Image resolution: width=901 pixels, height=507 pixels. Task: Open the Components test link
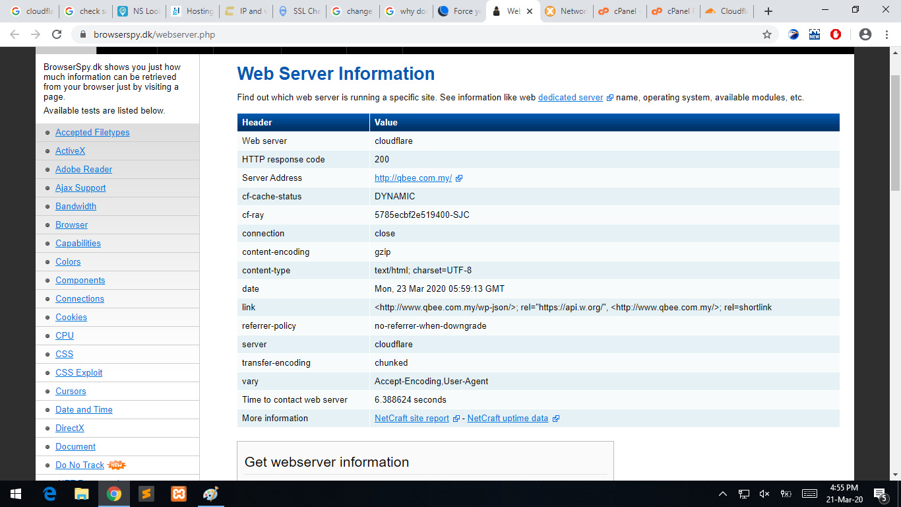click(x=80, y=281)
